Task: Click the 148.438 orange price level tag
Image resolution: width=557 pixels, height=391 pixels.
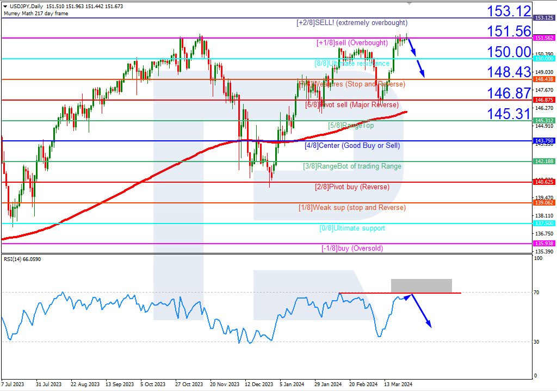Action: pyautogui.click(x=543, y=79)
